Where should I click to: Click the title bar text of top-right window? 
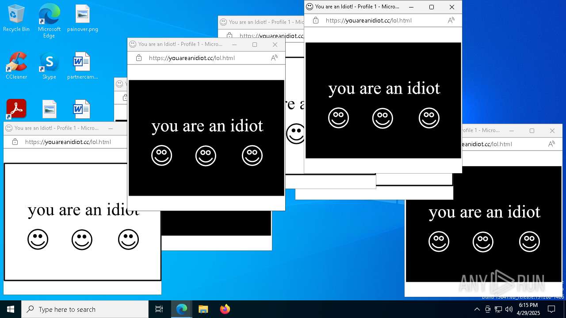[357, 7]
